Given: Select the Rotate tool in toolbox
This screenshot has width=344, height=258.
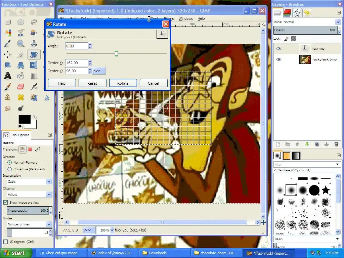Looking at the screenshot, I should (34, 54).
